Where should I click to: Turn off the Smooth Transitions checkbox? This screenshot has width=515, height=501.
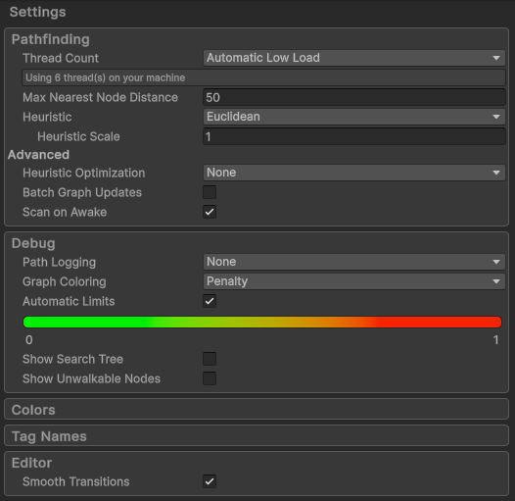(x=210, y=481)
